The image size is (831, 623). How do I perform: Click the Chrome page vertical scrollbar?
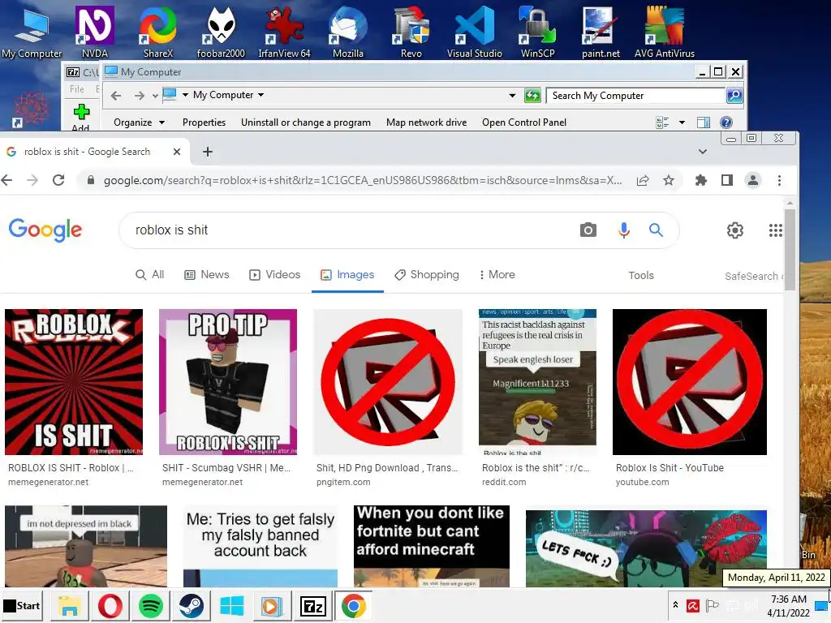pos(790,250)
